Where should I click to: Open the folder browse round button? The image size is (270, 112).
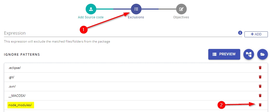pyautogui.click(x=262, y=54)
